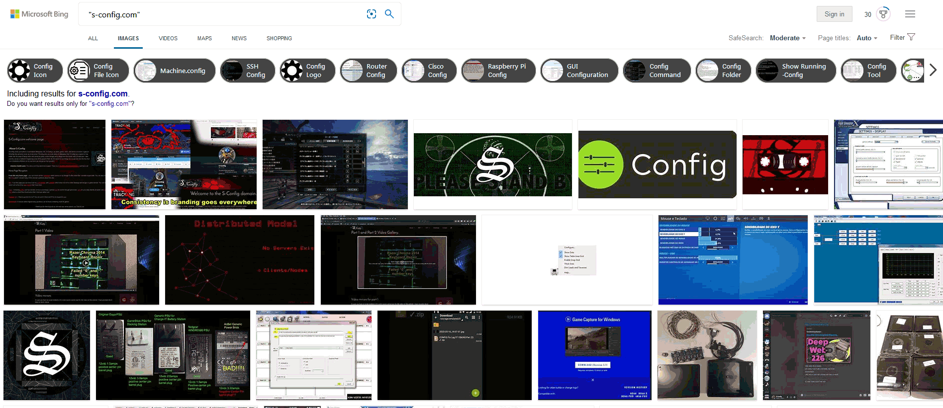
Task: Click the search magnifier icon
Action: click(389, 14)
